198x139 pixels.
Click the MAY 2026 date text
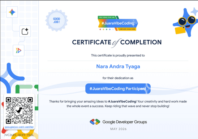(118, 129)
